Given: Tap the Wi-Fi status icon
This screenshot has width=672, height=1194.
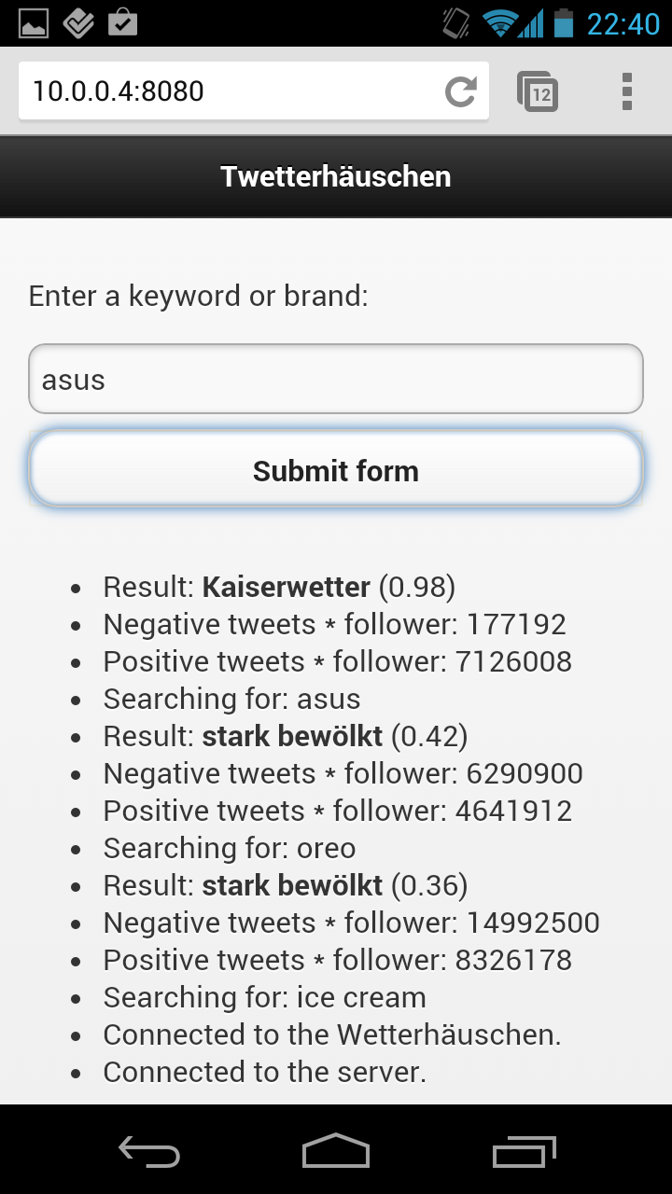Looking at the screenshot, I should click(500, 23).
